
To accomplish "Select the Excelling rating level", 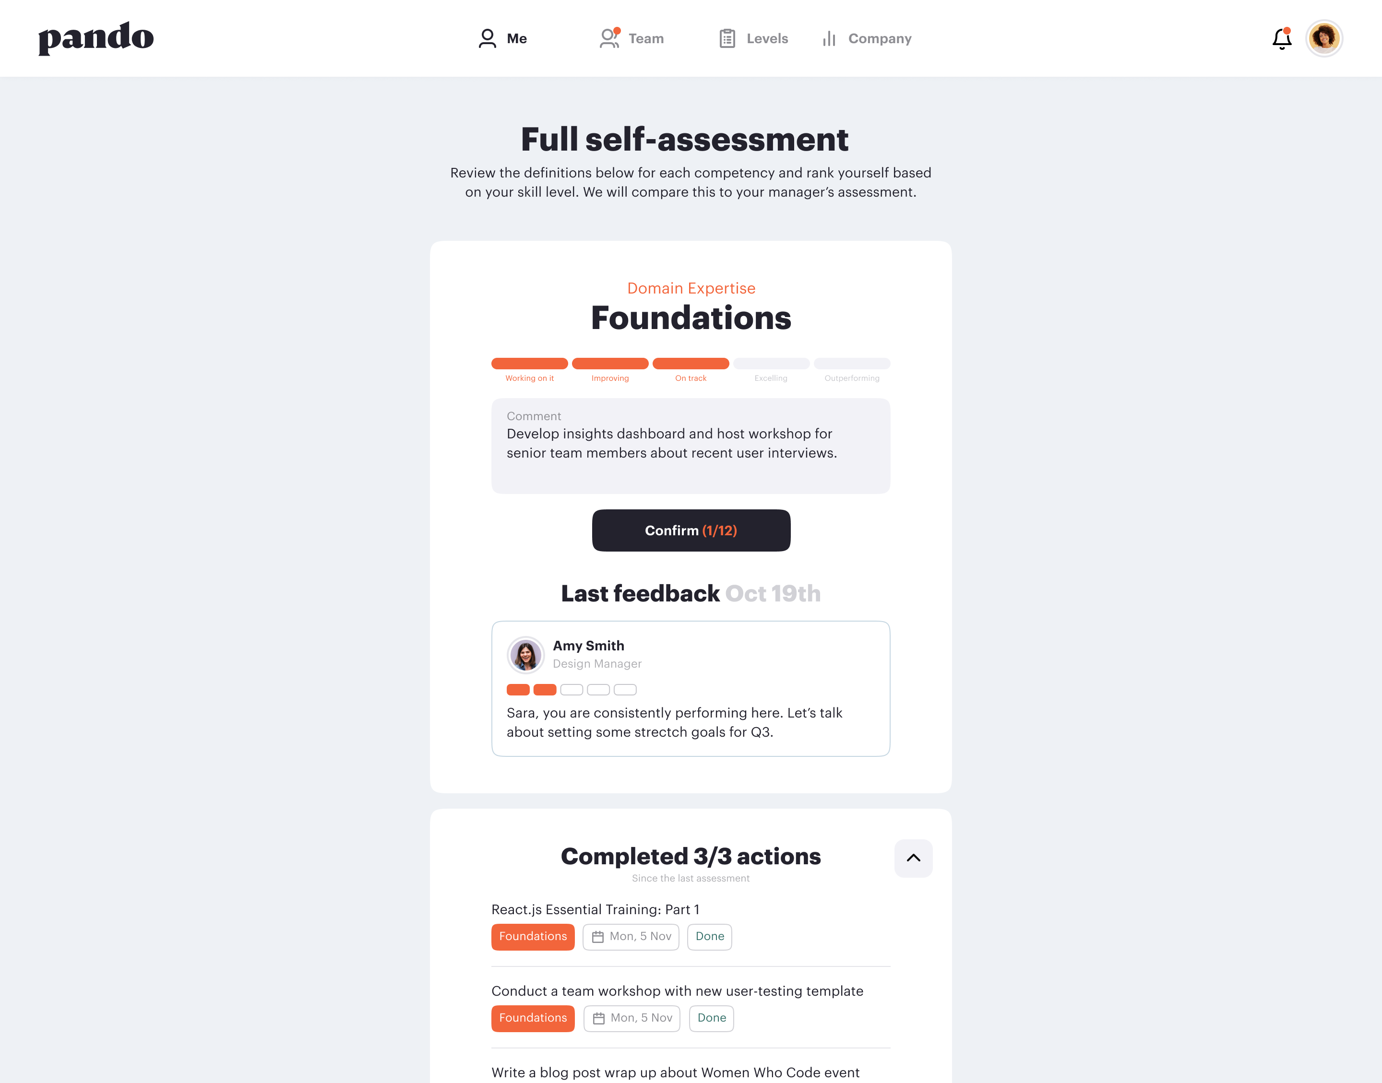I will click(x=771, y=364).
